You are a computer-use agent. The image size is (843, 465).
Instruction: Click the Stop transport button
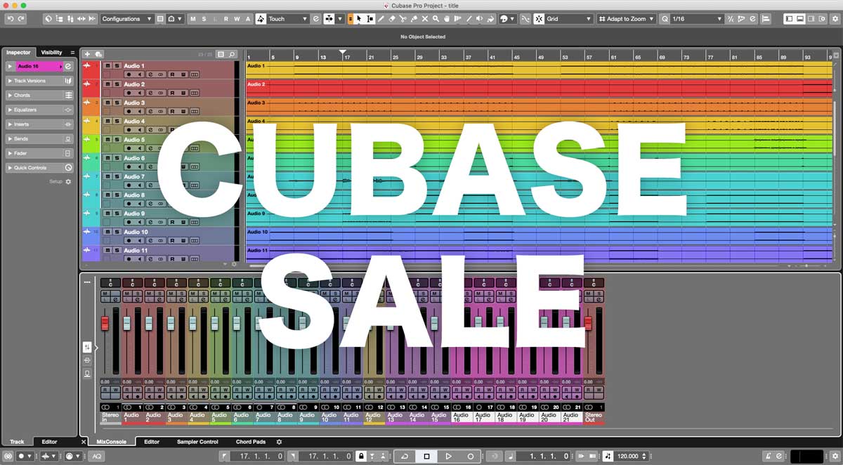[x=426, y=456]
